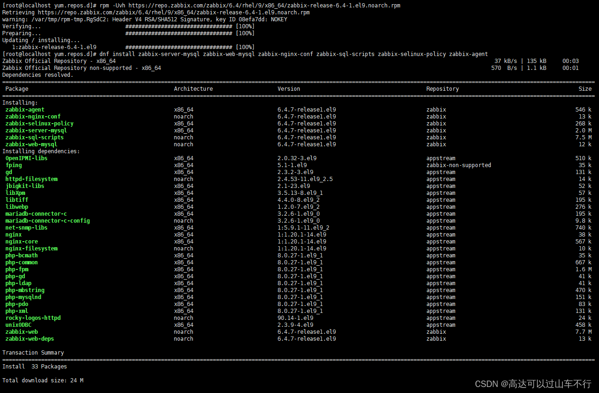Click the rocky-logos-httpd package name
Screen dimensions: 599x393
33,318
